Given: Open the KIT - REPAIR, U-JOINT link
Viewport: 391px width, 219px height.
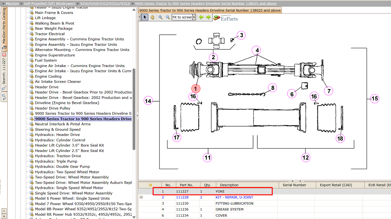Looking at the screenshot, I should (234, 197).
